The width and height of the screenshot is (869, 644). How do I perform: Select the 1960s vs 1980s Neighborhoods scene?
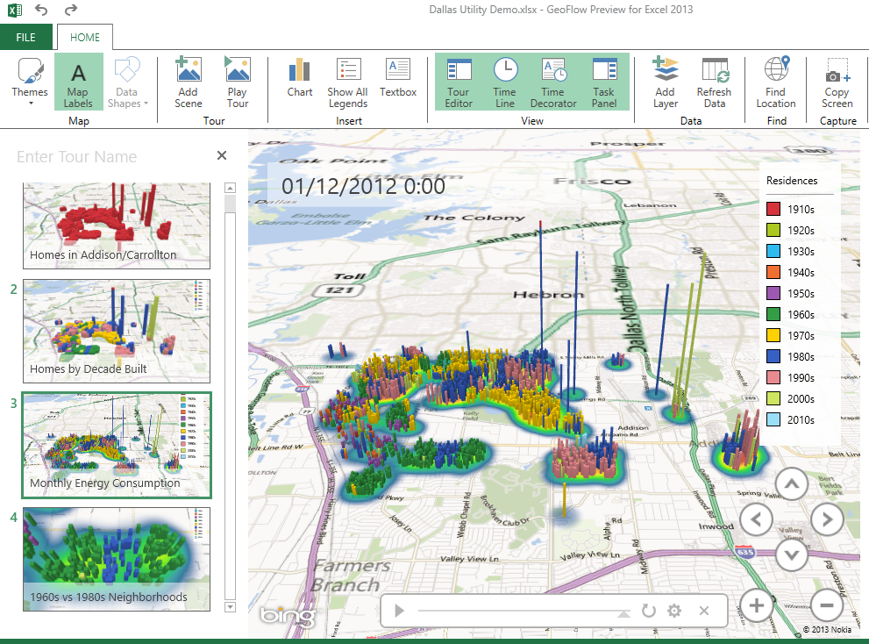(117, 559)
